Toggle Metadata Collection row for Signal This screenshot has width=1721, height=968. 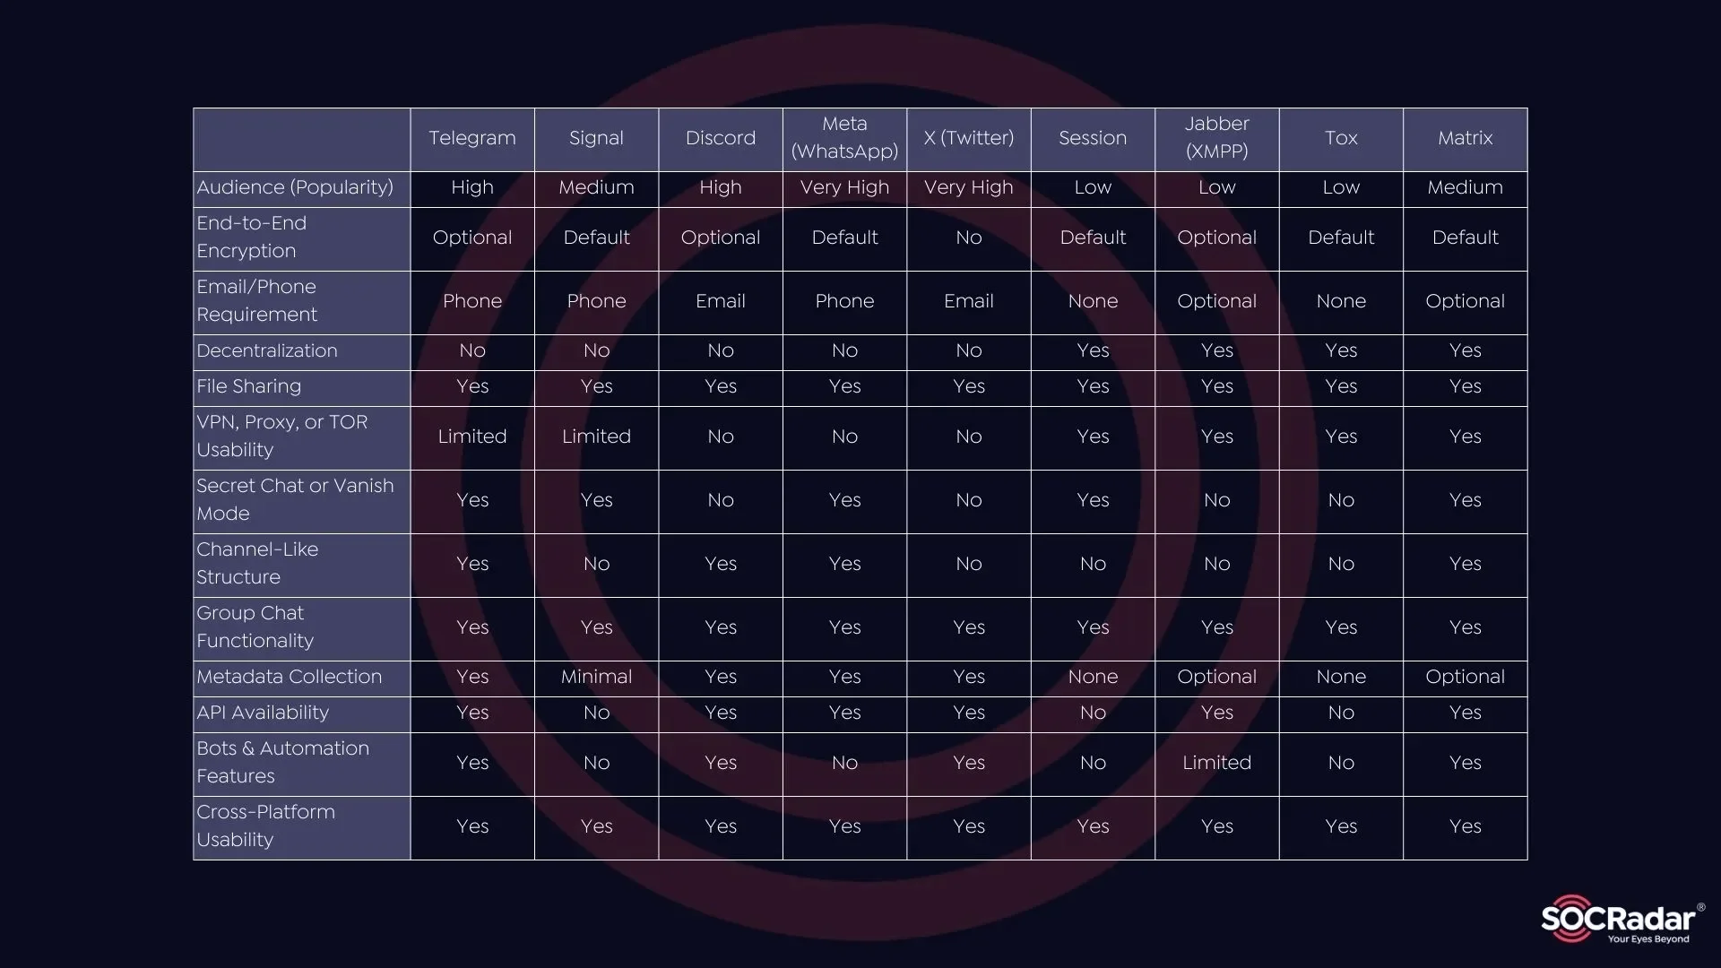pos(596,678)
